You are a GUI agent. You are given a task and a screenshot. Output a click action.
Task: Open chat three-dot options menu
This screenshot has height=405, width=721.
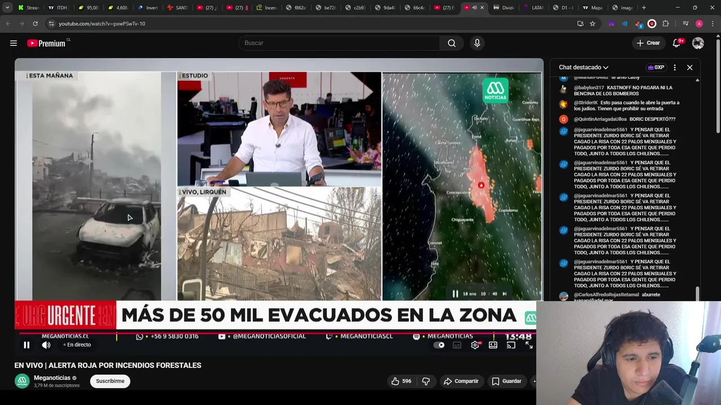[674, 67]
